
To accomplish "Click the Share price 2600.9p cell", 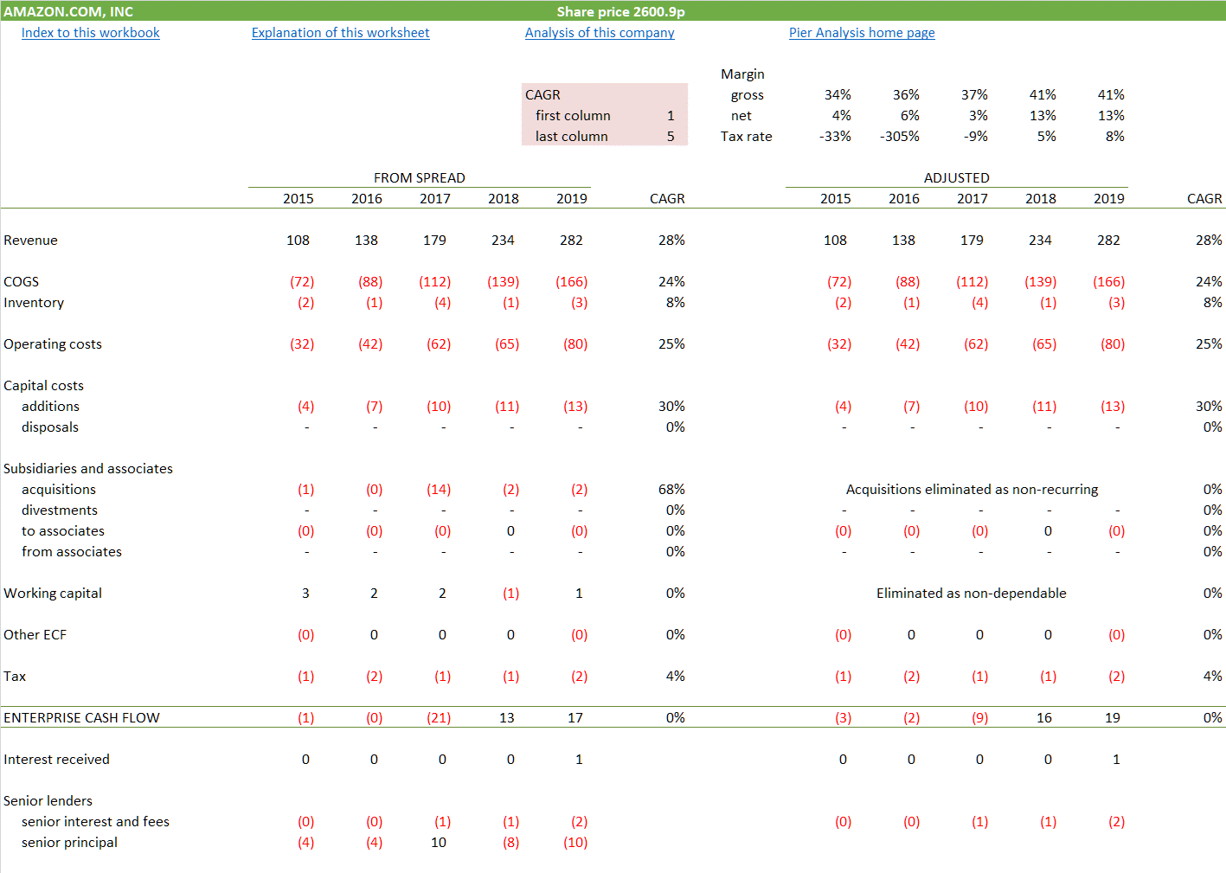I will tap(620, 12).
